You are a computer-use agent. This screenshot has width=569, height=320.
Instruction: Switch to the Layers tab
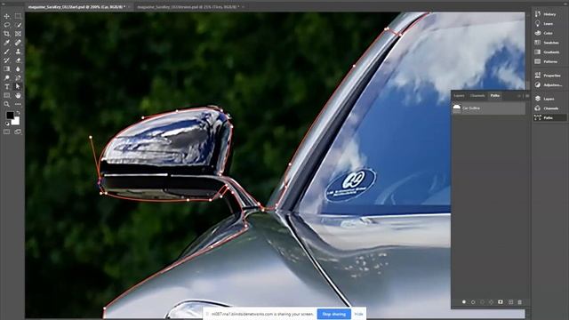pyautogui.click(x=459, y=96)
